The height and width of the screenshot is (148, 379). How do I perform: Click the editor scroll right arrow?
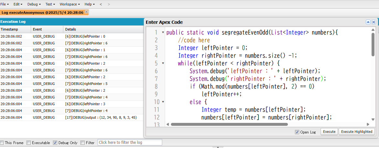point(368,125)
